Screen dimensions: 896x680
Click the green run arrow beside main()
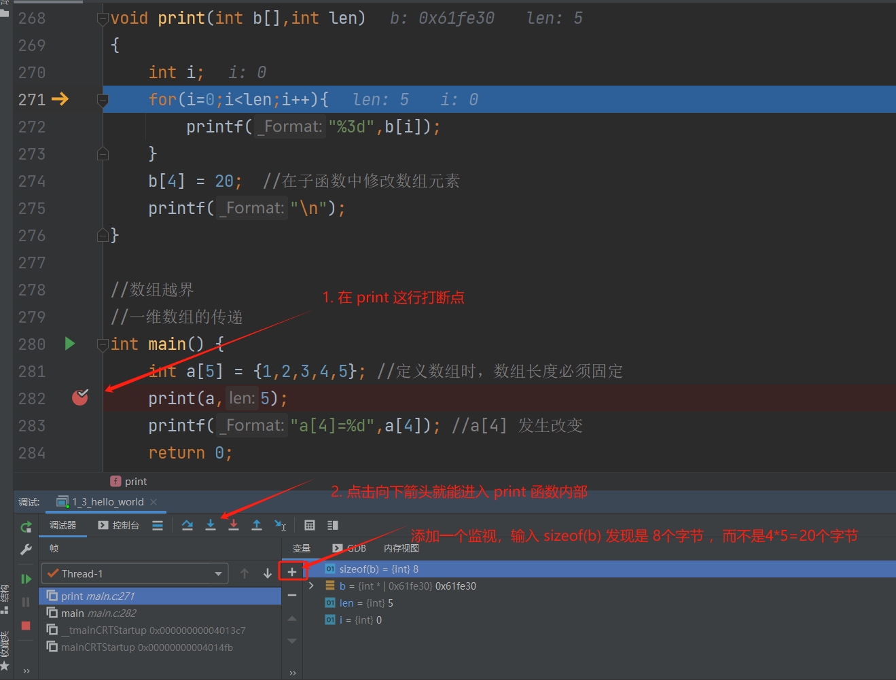coord(69,344)
